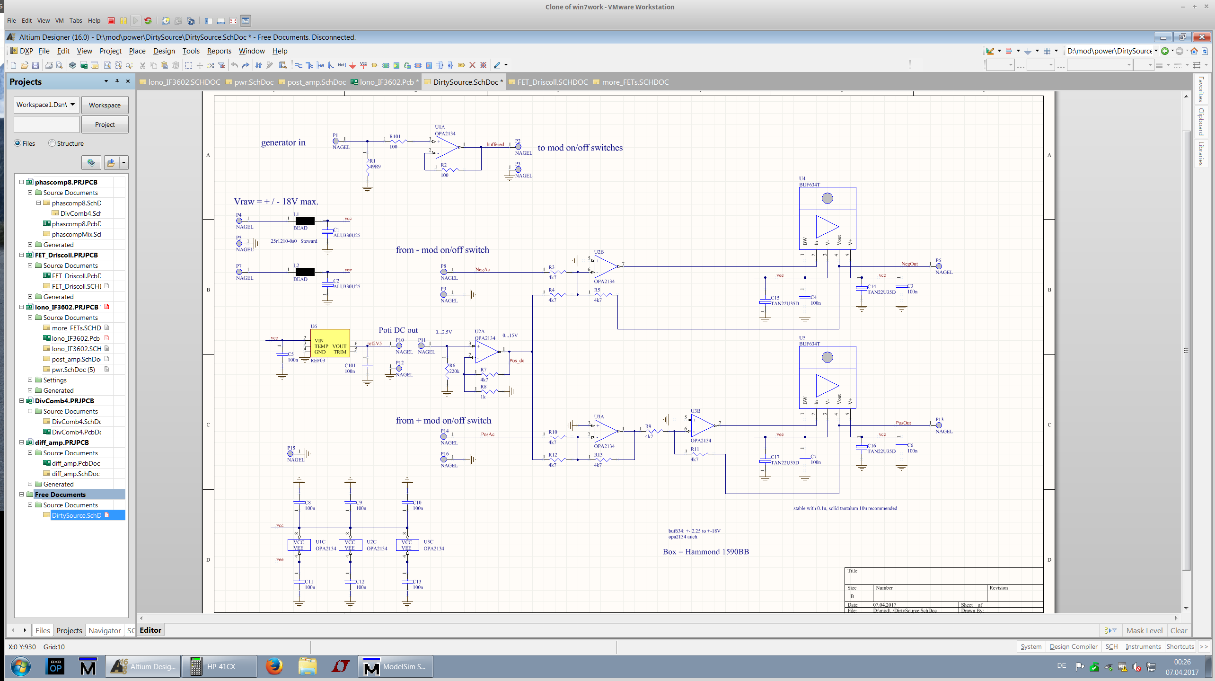
Task: Select the red No ERC marker tool
Action: pos(472,65)
